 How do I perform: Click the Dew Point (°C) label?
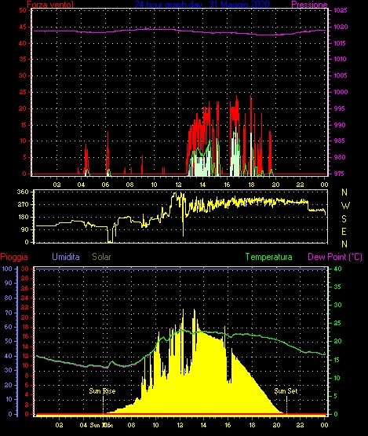pyautogui.click(x=335, y=257)
